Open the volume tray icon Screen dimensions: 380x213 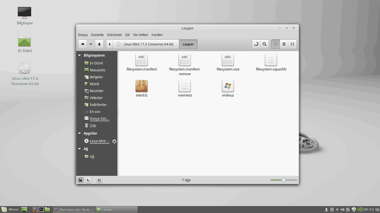(x=342, y=209)
